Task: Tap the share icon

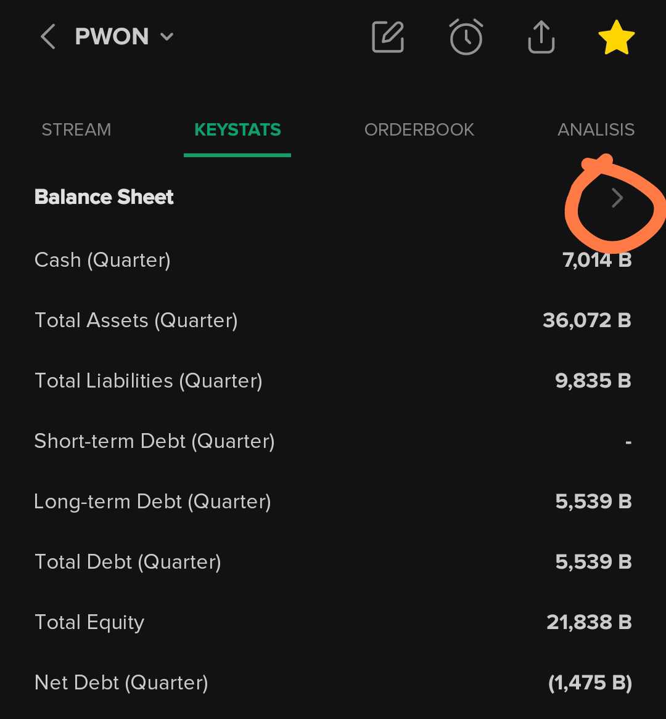Action: point(541,37)
